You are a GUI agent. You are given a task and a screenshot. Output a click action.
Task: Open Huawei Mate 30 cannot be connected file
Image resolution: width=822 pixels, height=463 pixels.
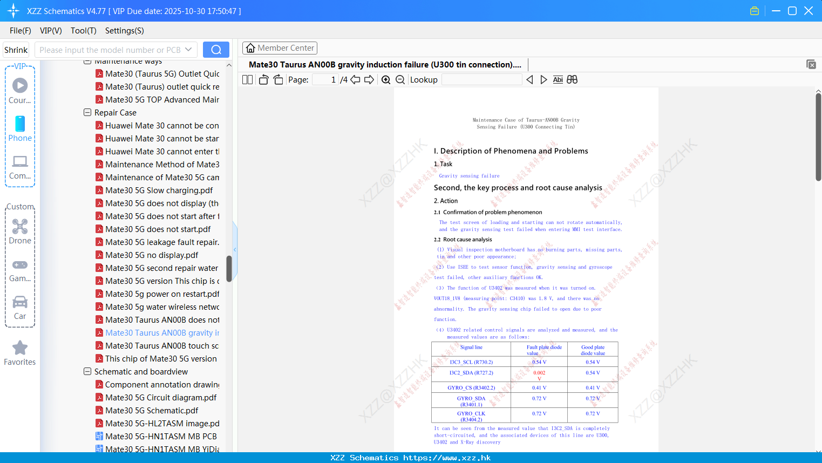point(162,125)
